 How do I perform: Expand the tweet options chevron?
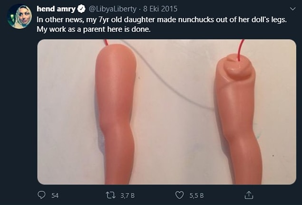[293, 9]
